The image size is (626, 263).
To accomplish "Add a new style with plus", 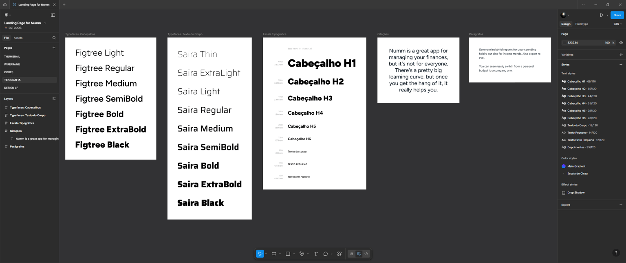I will coord(621,65).
